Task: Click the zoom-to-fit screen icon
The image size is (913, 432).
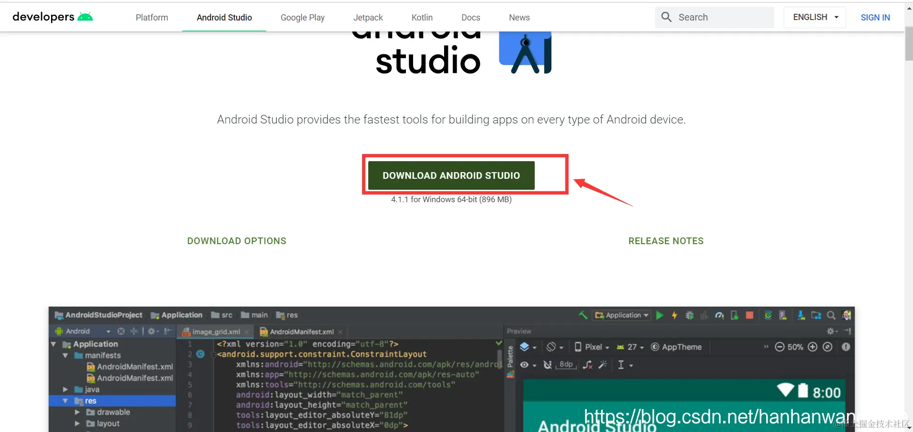Action: click(828, 347)
